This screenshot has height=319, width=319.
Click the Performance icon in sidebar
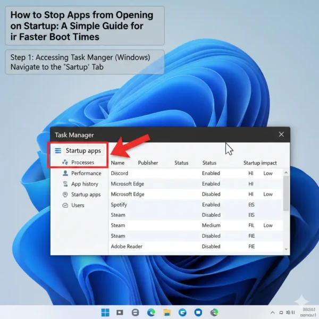tap(65, 173)
